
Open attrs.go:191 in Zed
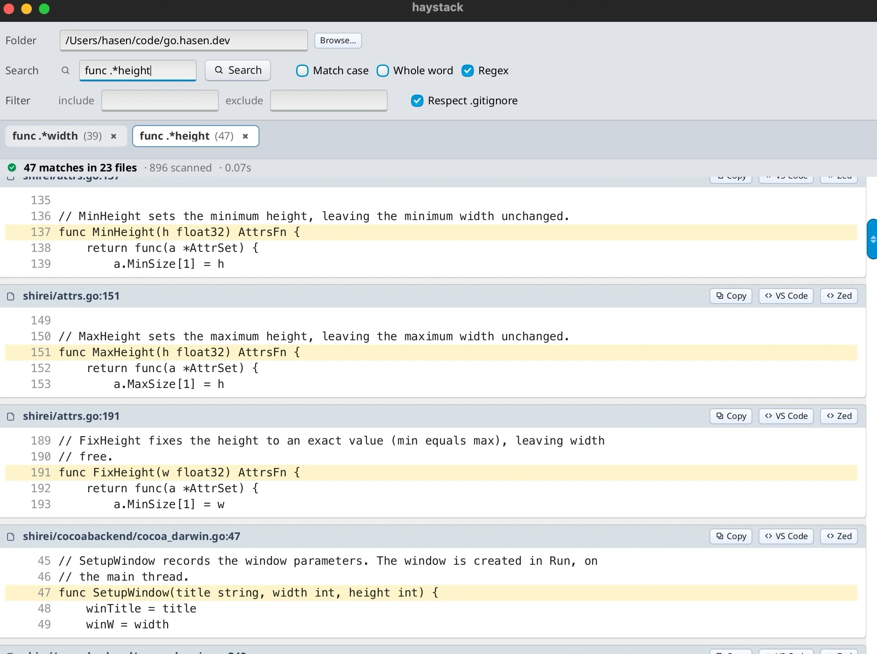coord(839,416)
